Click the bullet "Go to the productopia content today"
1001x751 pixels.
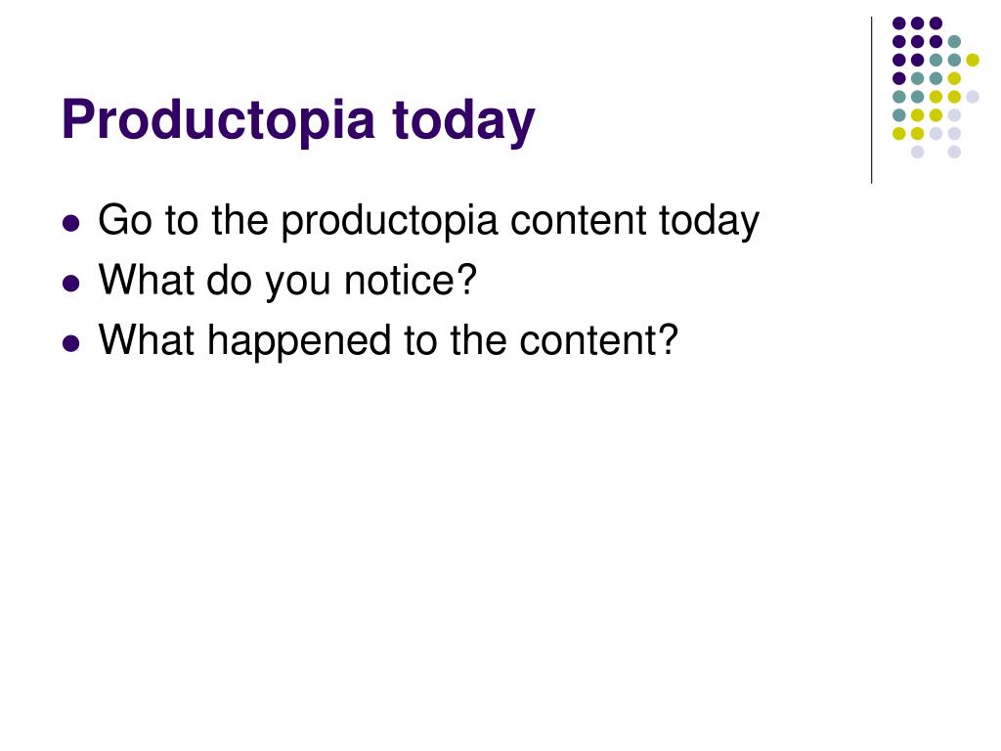[x=428, y=222]
